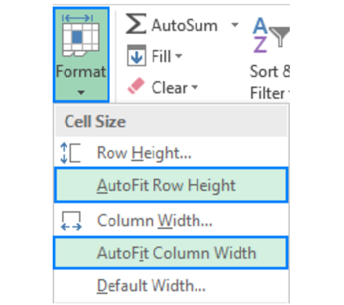Click the funnel filter icon
The height and width of the screenshot is (305, 344).
point(280,36)
